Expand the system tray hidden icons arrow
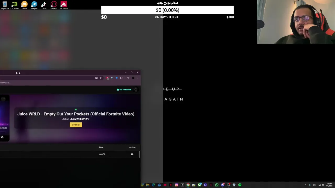The width and height of the screenshot is (335, 188). pyautogui.click(x=305, y=185)
